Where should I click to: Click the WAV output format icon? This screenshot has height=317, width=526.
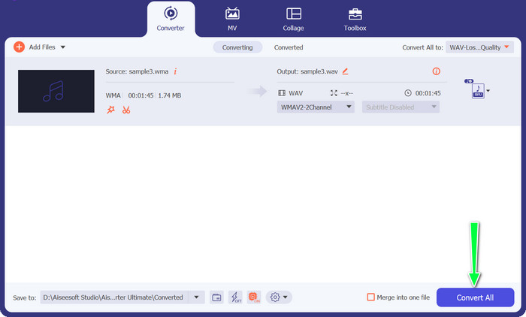coord(478,91)
